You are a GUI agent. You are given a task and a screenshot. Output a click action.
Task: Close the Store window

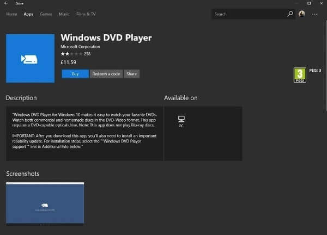[x=322, y=3]
